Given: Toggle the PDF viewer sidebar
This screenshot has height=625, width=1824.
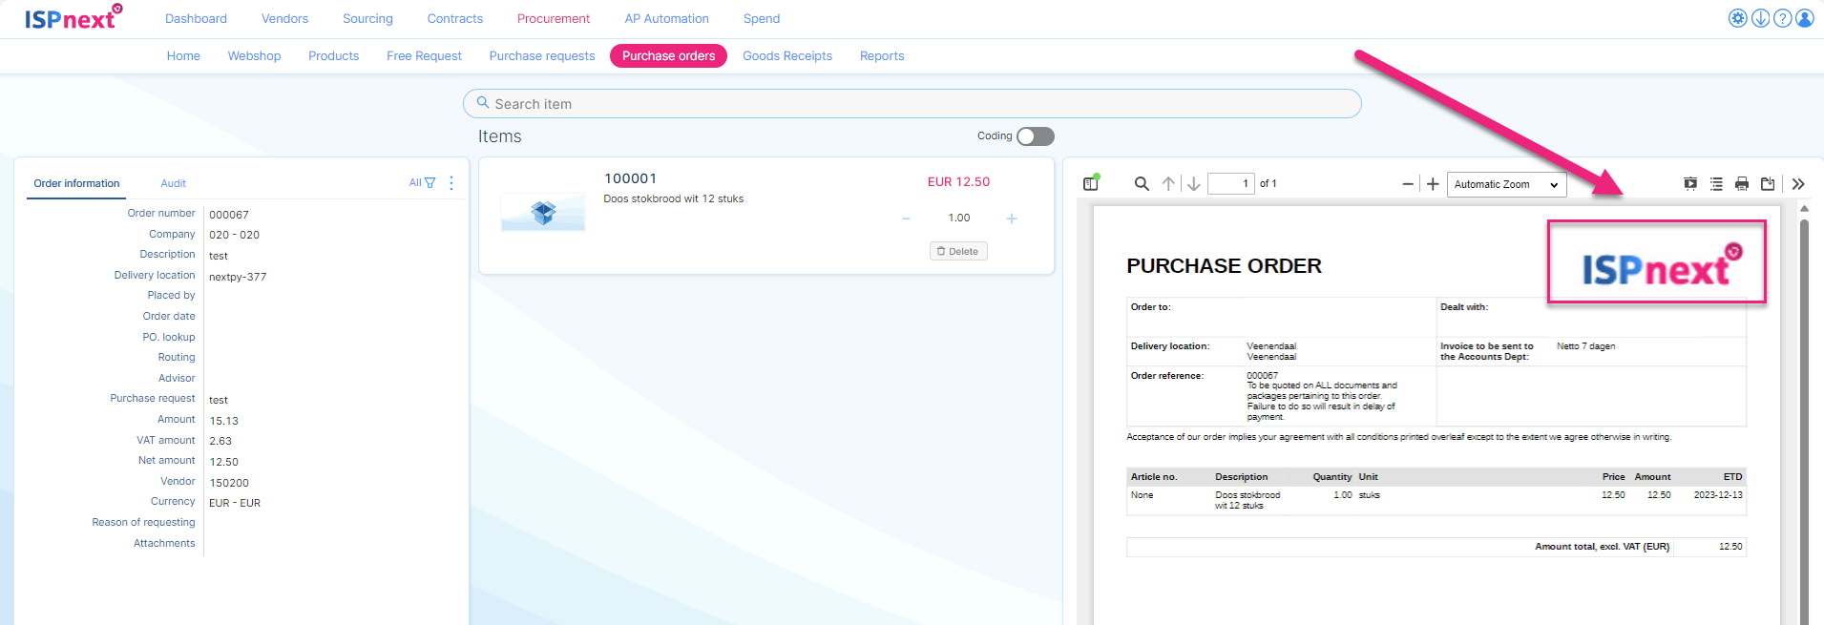Looking at the screenshot, I should [x=1091, y=183].
